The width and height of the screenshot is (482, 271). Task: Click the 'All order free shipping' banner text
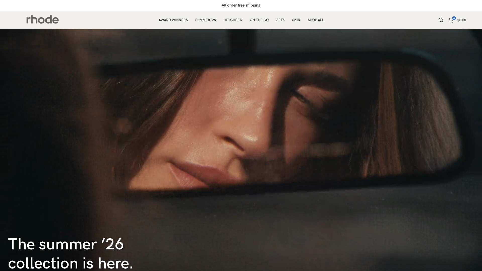pyautogui.click(x=241, y=5)
